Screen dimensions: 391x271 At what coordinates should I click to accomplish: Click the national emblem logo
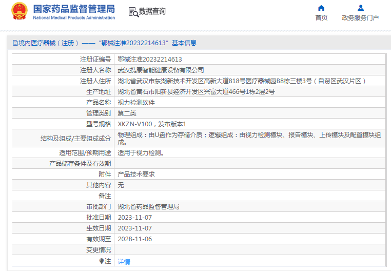click(19, 11)
